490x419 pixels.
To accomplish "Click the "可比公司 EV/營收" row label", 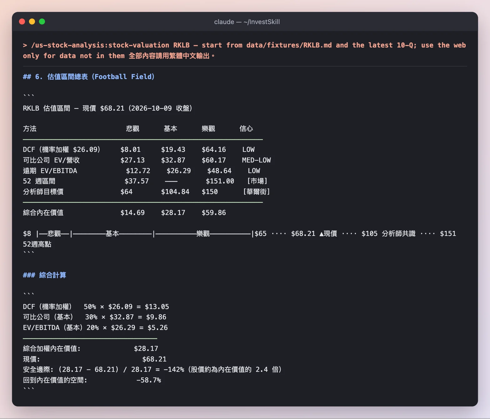I will (51, 160).
